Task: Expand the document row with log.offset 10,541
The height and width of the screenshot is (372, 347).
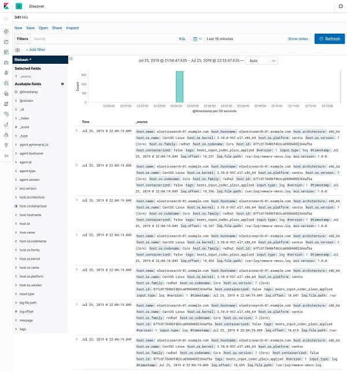Action: point(77,270)
